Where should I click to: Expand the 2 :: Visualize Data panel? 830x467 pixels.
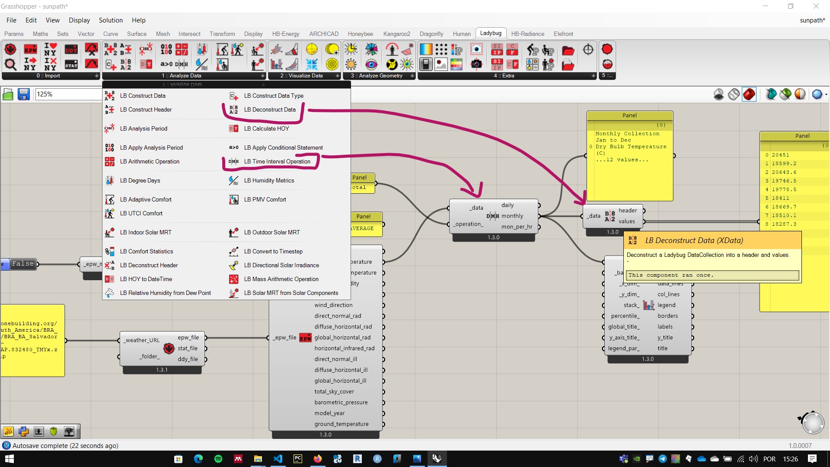pyautogui.click(x=338, y=76)
